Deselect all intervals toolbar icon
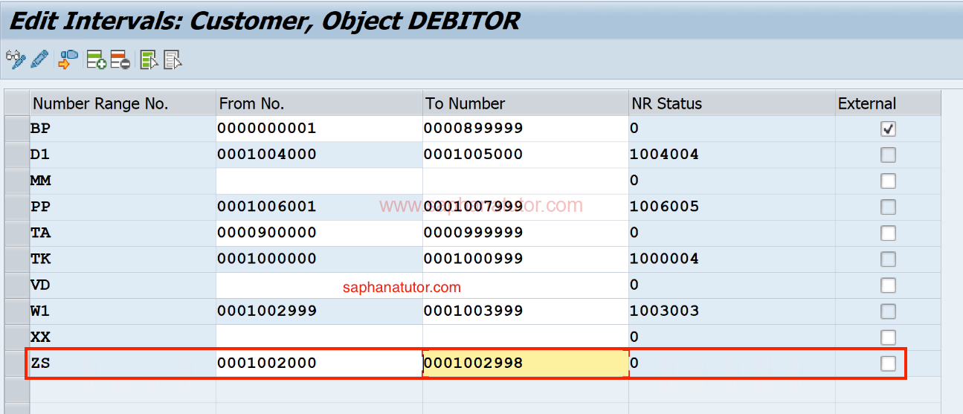Image resolution: width=963 pixels, height=414 pixels. (173, 59)
